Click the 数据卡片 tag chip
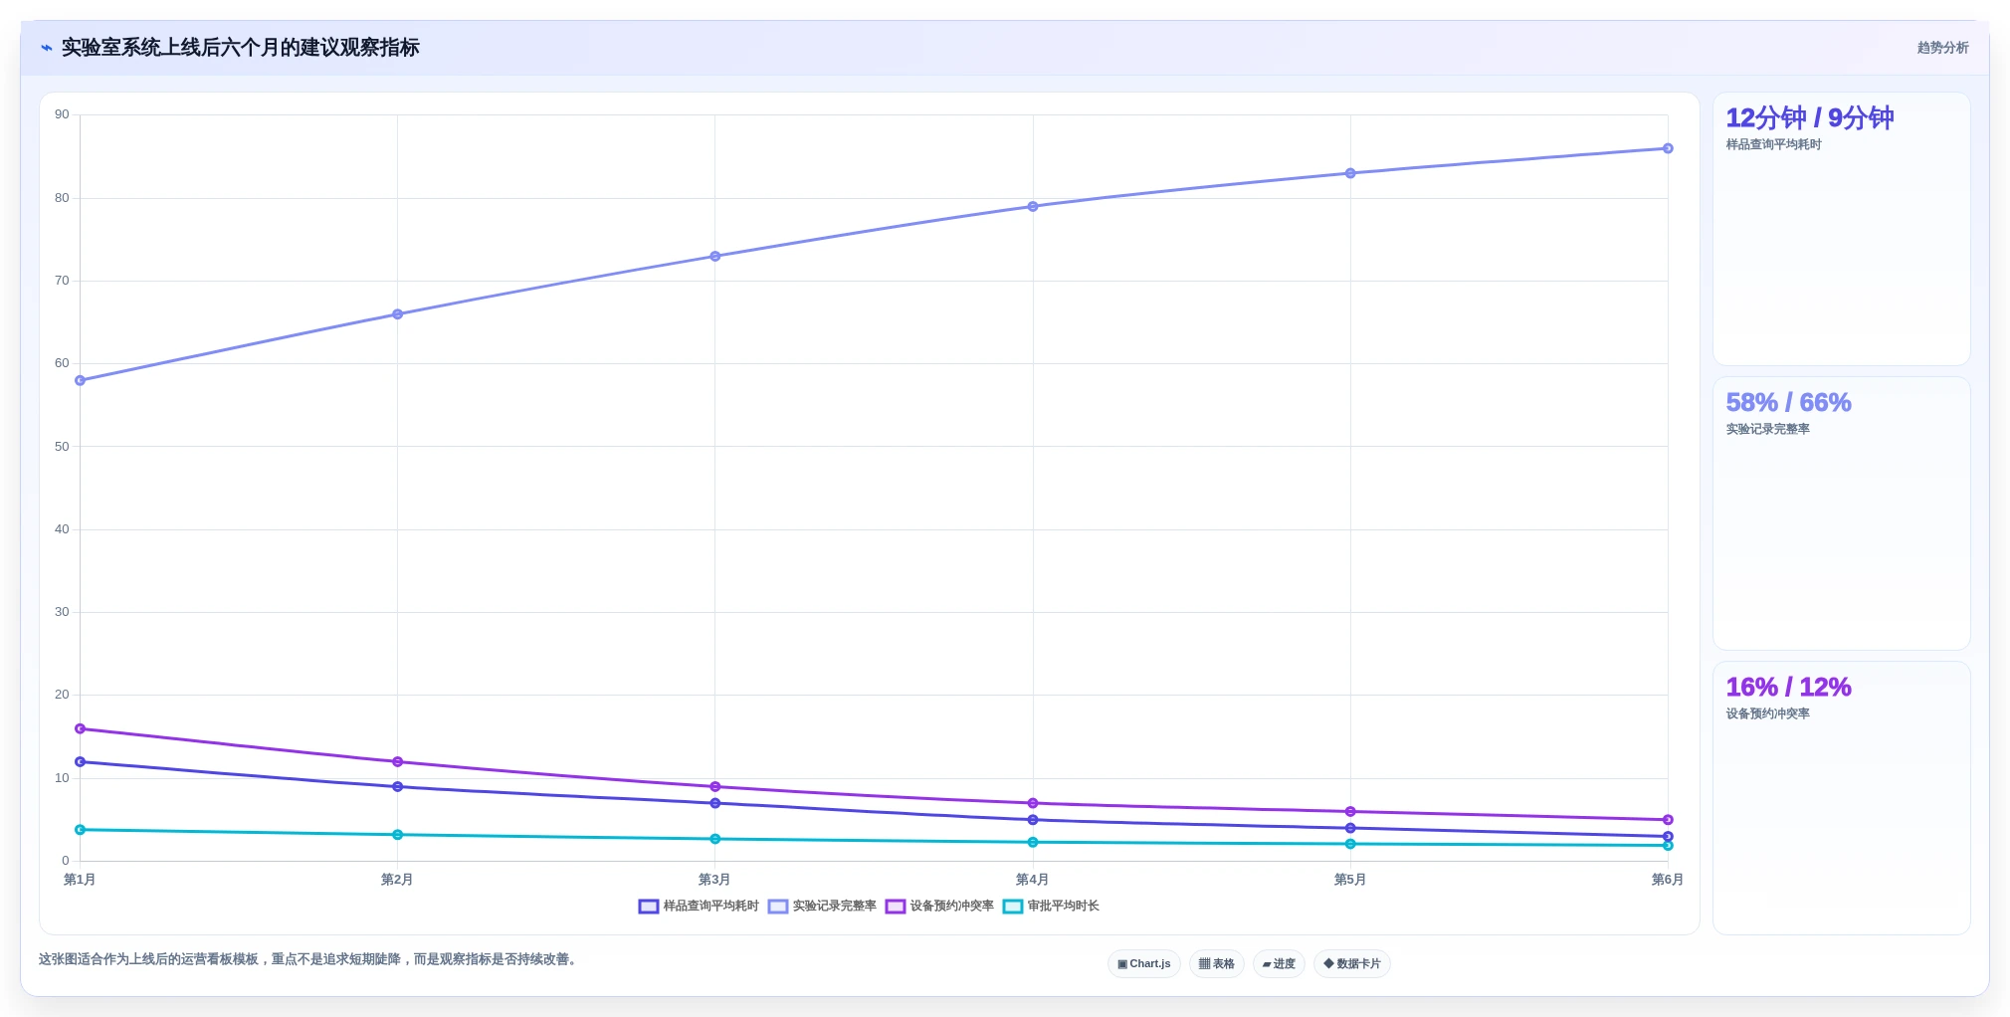The height and width of the screenshot is (1017, 2010). point(1352,963)
